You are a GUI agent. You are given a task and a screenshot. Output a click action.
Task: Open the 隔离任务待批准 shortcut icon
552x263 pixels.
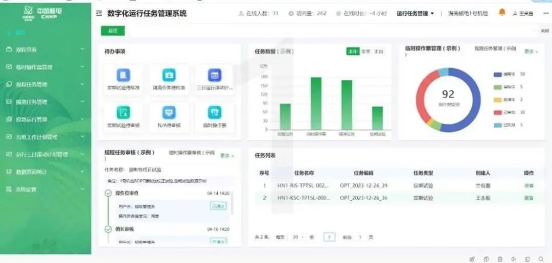169,76
